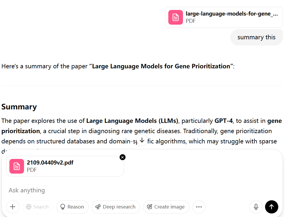This screenshot has height=217, width=285.
Task: Open the 2109.04409v2.pdf attachment card
Action: point(65,166)
